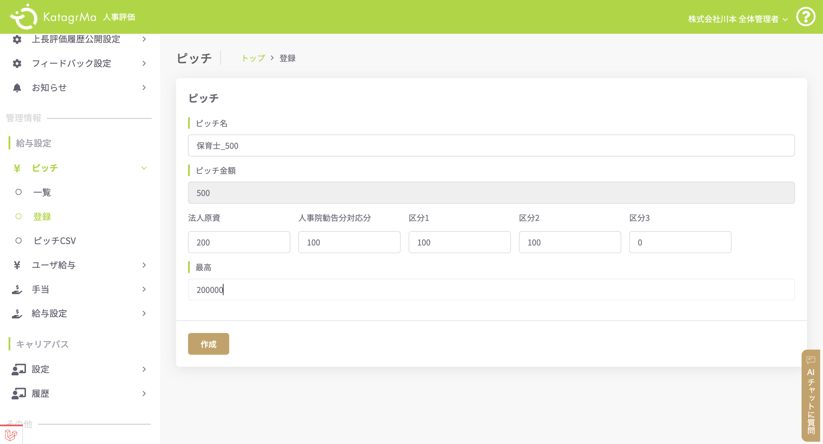823x444 pixels.
Task: Focus the 最高 input field
Action: pos(491,290)
